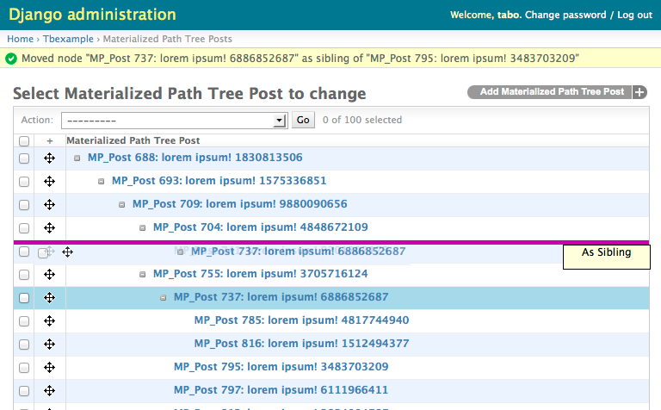Click the move handle for MP_Post 785
The width and height of the screenshot is (661, 410).
point(50,320)
